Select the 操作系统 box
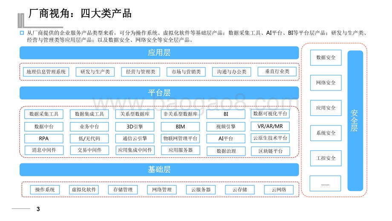This screenshot has width=392, height=221. tap(45, 190)
